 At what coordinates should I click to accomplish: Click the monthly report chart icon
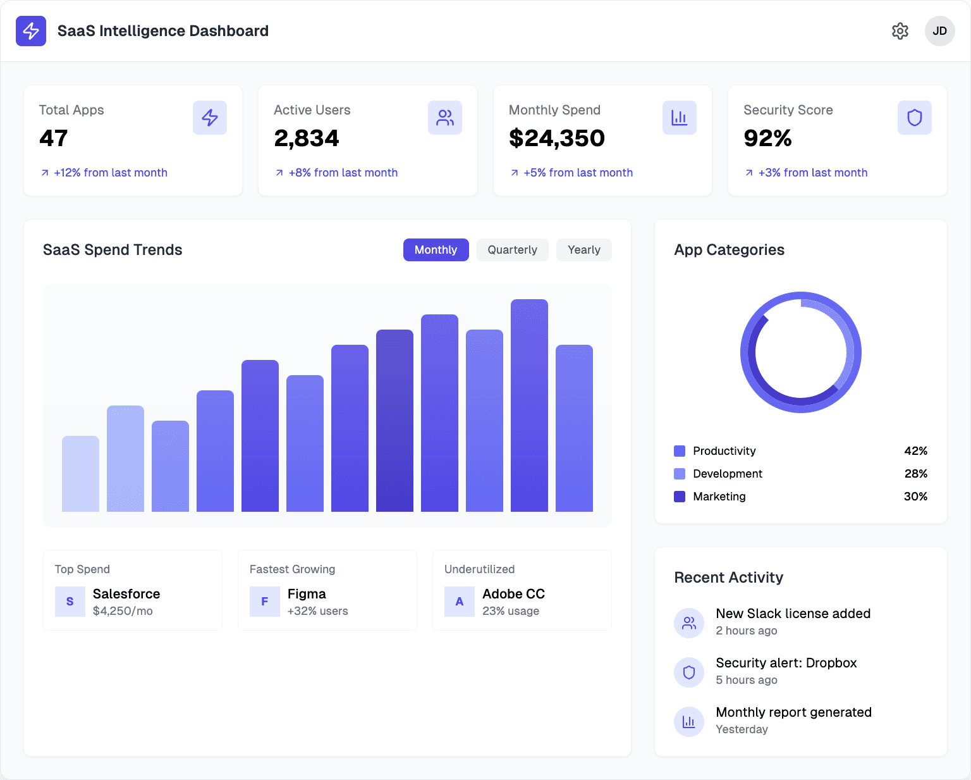[x=689, y=721]
